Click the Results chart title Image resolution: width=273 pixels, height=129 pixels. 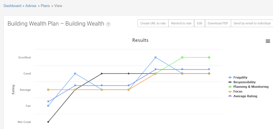[140, 40]
